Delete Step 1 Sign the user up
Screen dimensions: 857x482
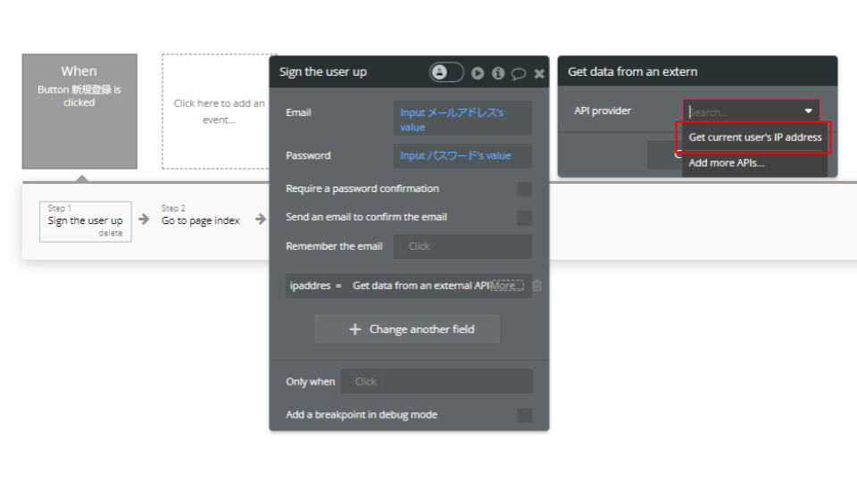pos(111,233)
